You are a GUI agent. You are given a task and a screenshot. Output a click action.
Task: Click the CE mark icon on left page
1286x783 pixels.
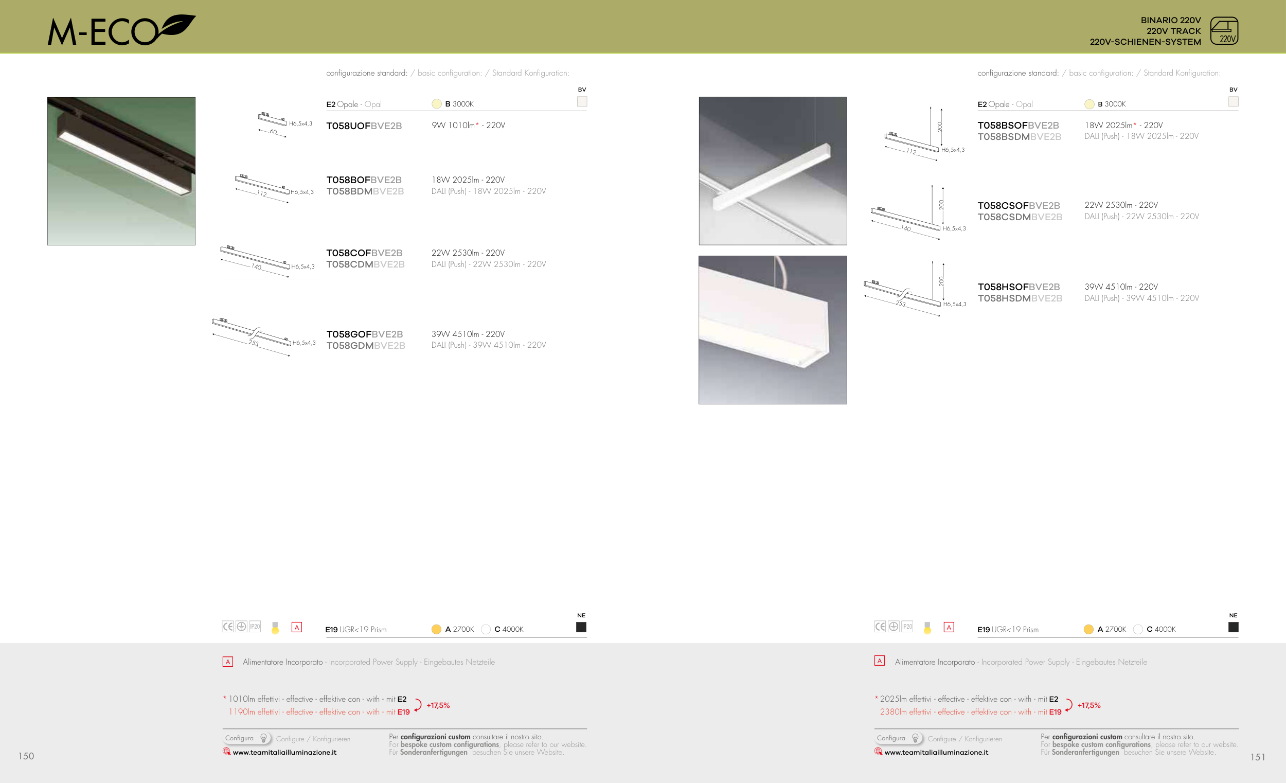point(227,627)
